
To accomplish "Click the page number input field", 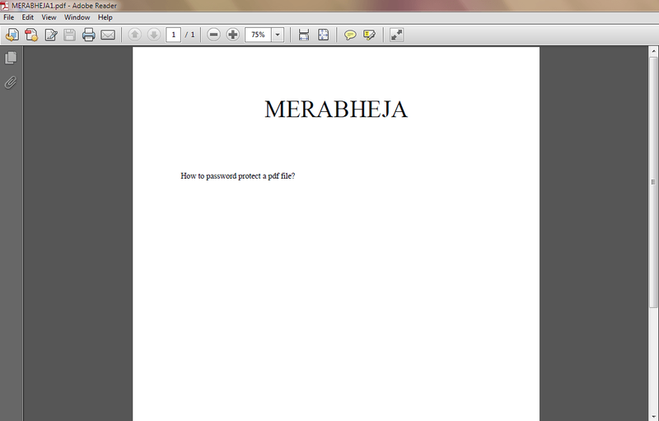I will pyautogui.click(x=174, y=35).
